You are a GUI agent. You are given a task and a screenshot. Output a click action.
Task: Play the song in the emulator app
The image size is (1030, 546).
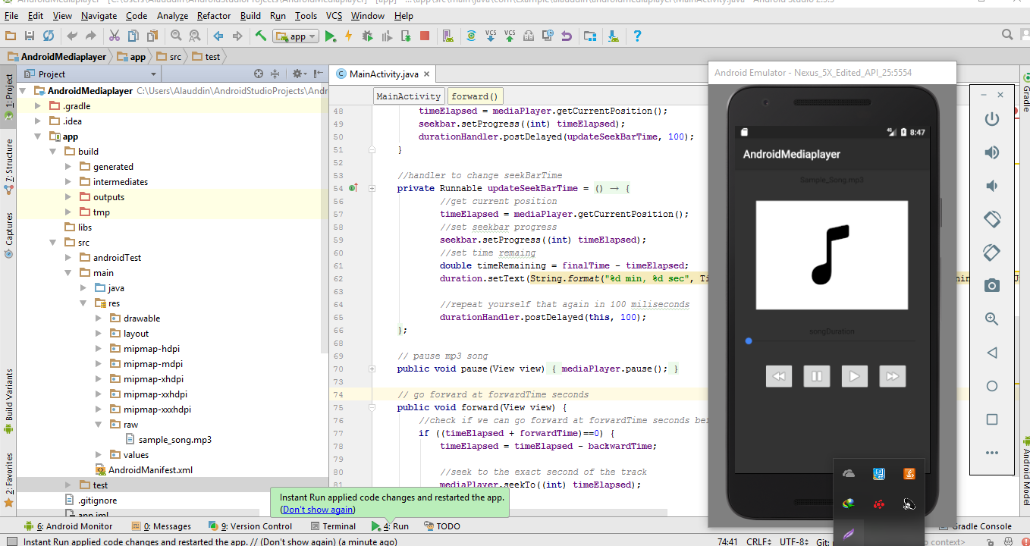coord(854,376)
